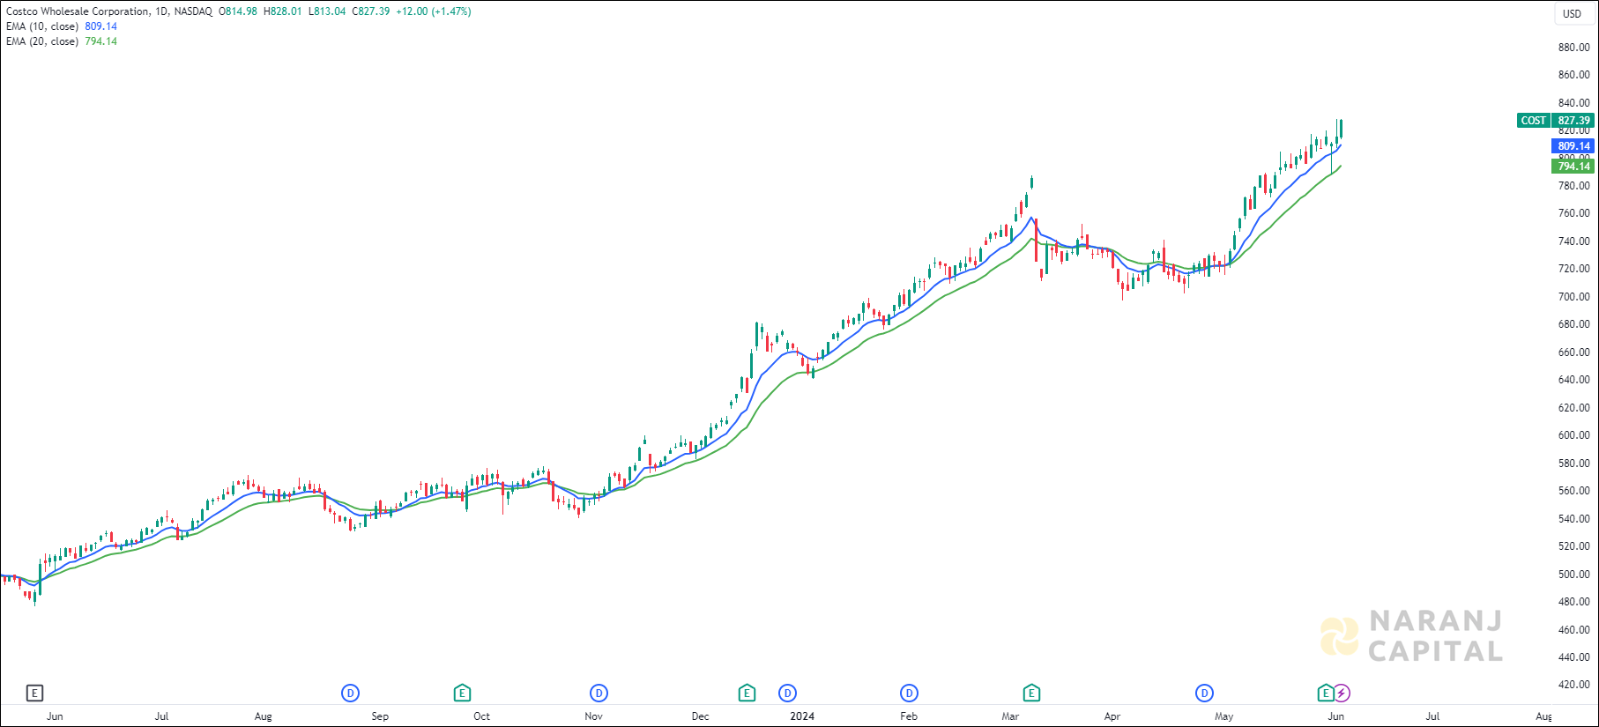Click the dividend marker near Nov
The height and width of the screenshot is (727, 1599).
tap(599, 694)
